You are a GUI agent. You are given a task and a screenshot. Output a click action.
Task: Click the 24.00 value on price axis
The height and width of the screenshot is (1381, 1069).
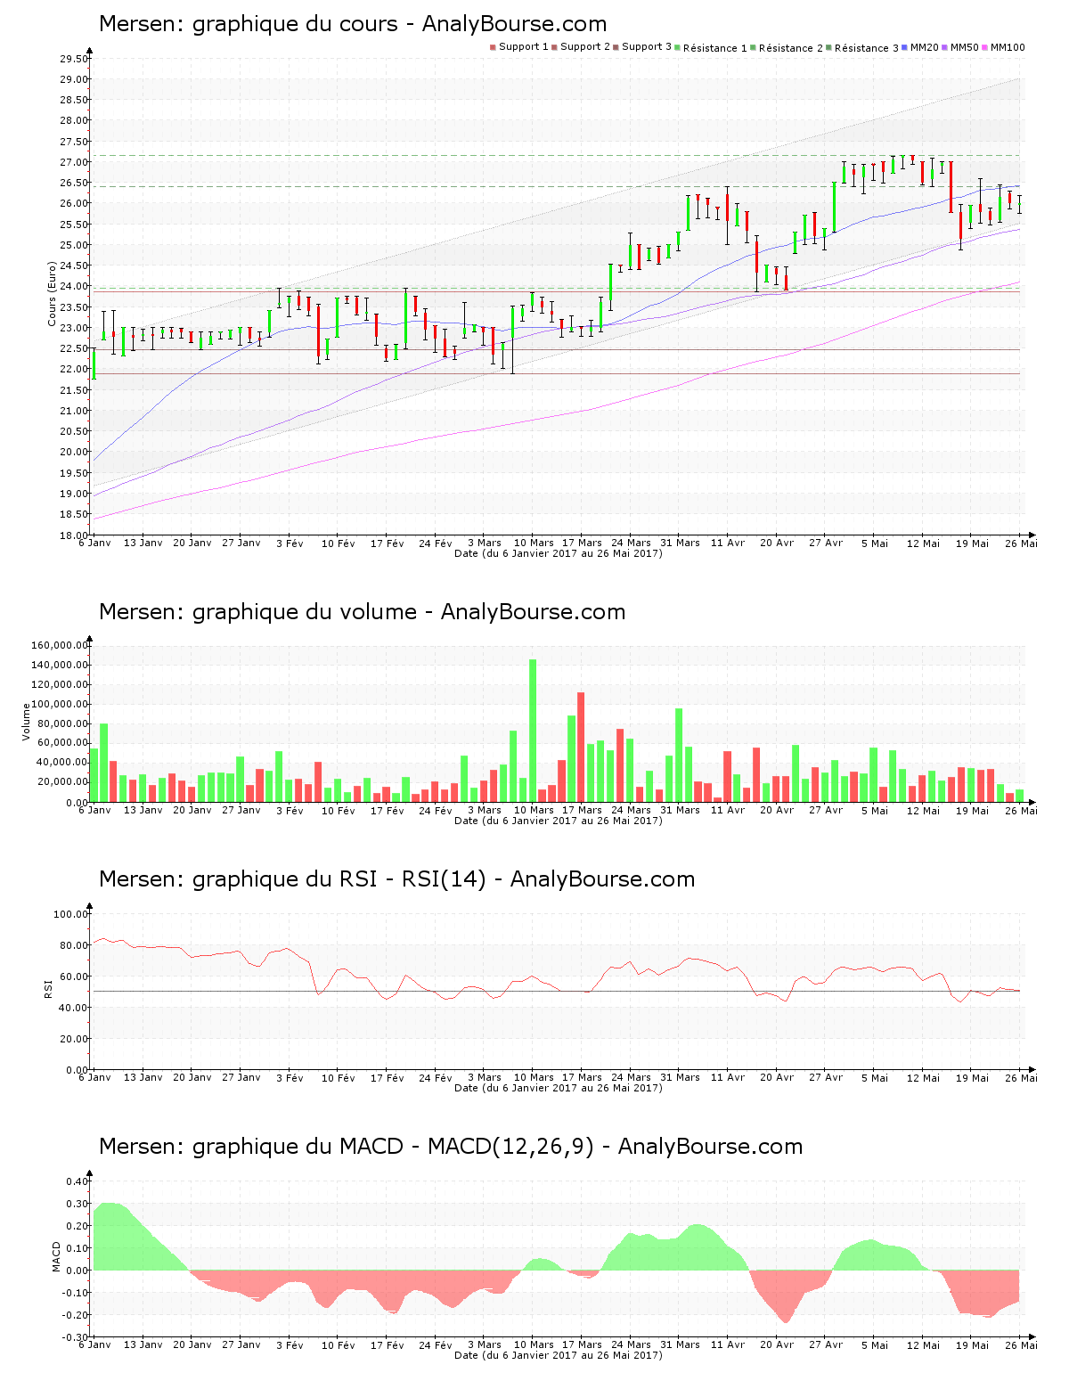[73, 286]
